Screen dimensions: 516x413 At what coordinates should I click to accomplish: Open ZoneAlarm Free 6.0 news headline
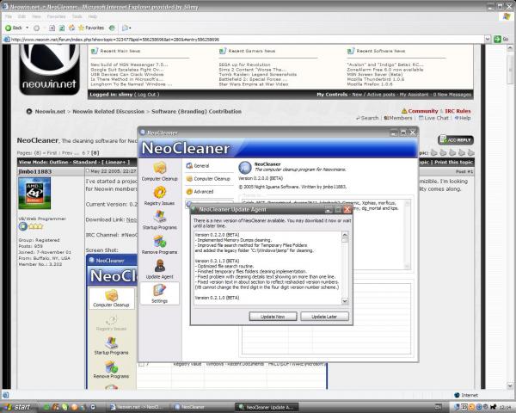click(385, 70)
